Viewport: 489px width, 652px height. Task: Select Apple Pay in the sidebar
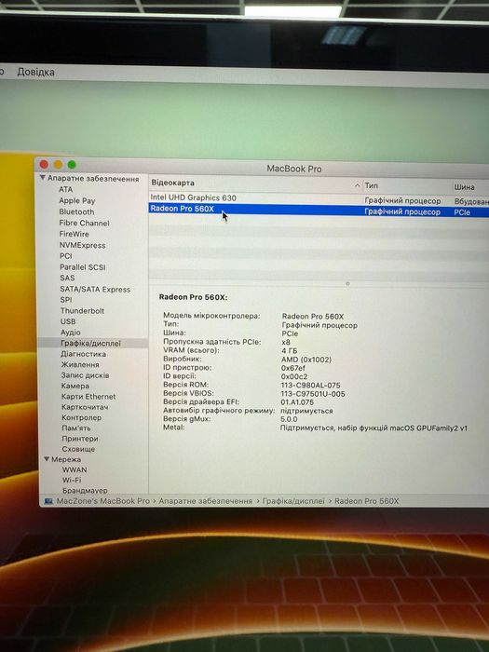(x=77, y=200)
